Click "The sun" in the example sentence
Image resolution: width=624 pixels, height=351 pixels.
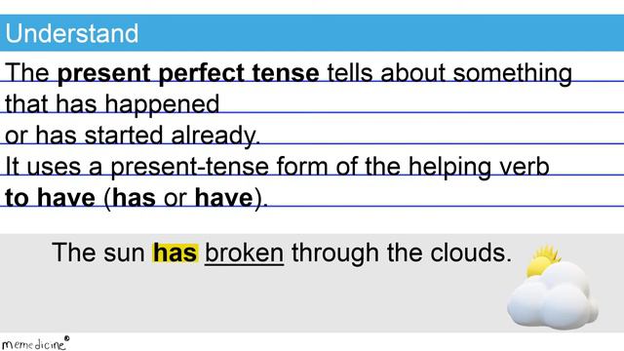98,253
